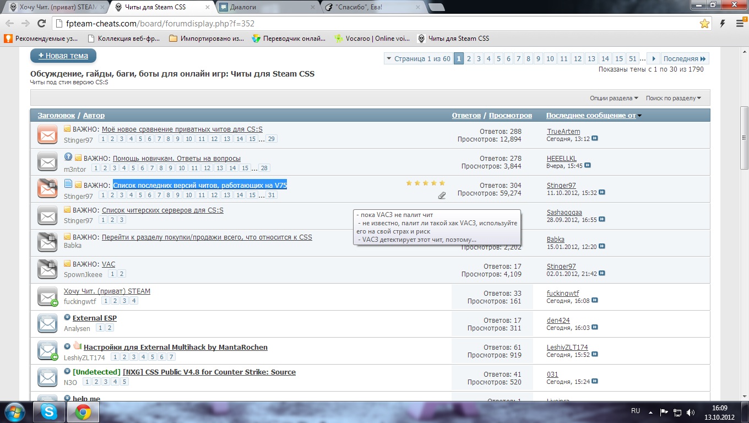Switch to the "Диалоги" tab
The image size is (749, 423).
coord(267,7)
